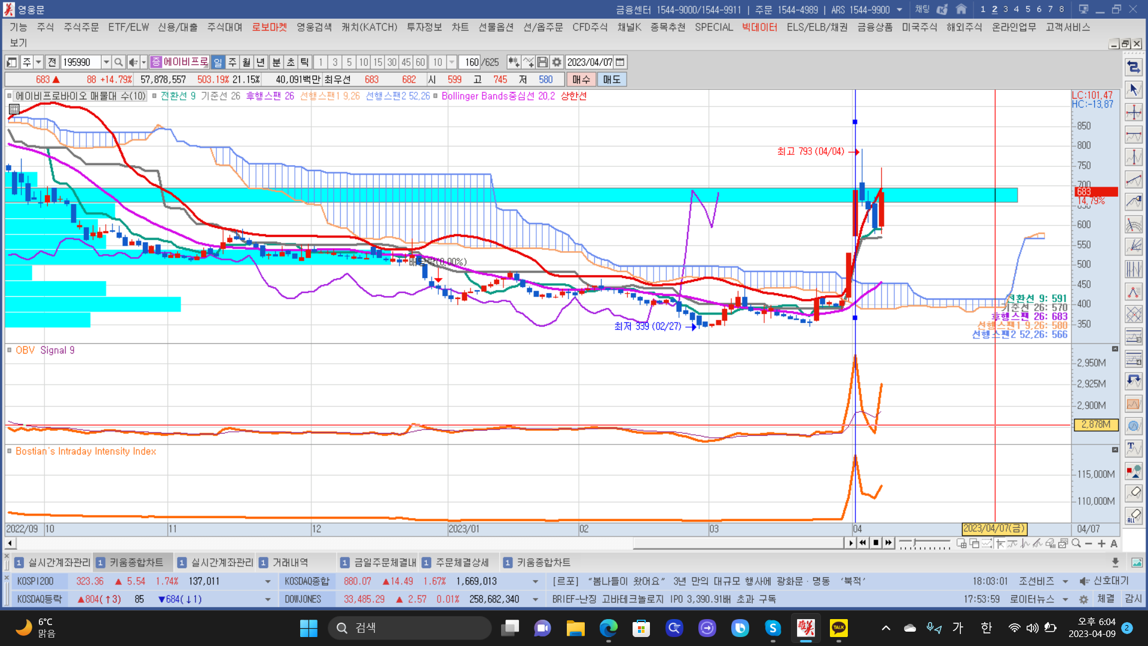1148x646 pixels.
Task: Open the 주식주문 menu
Action: point(81,27)
